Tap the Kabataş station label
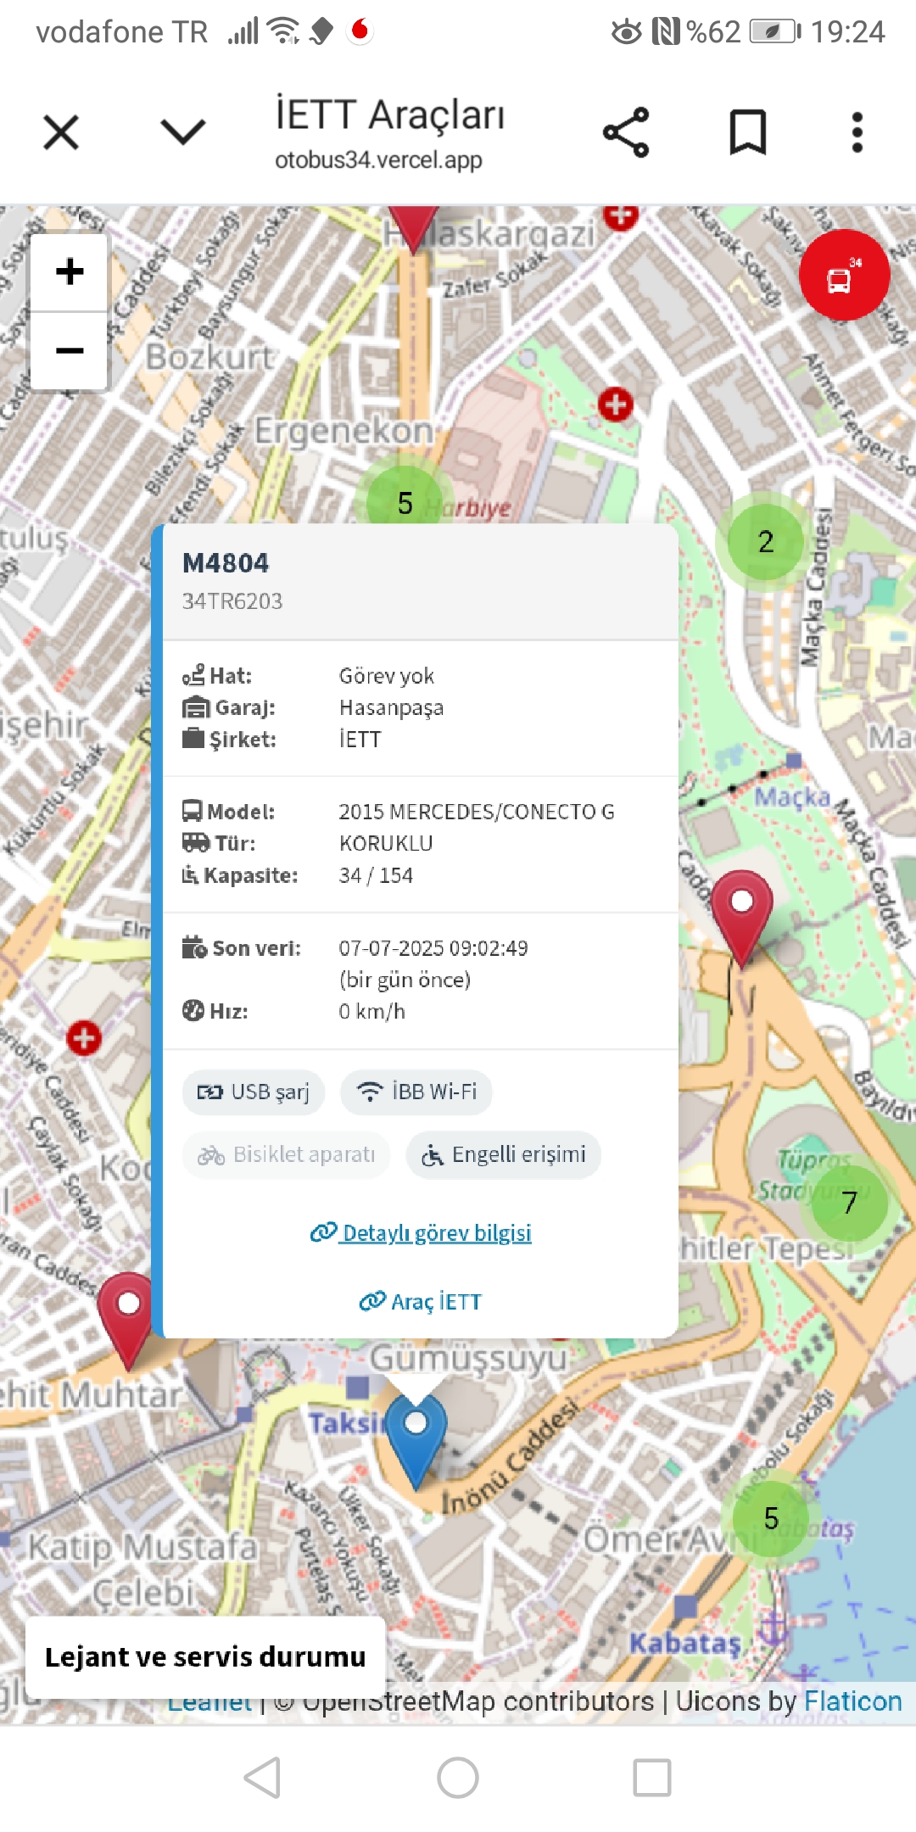This screenshot has width=916, height=1832. point(684,1643)
